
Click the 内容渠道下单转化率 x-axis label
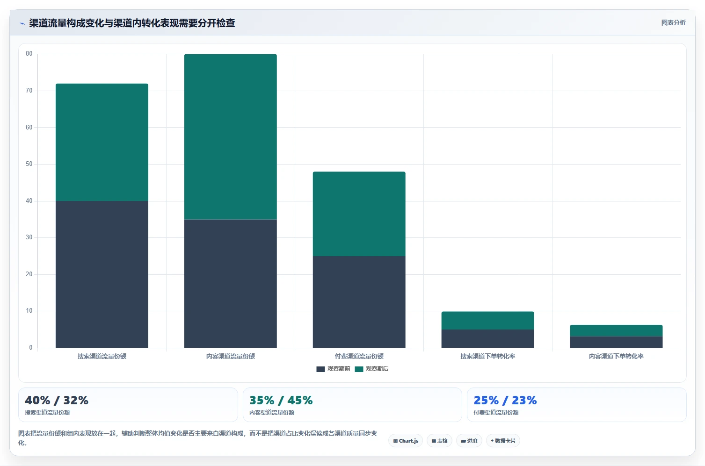617,356
